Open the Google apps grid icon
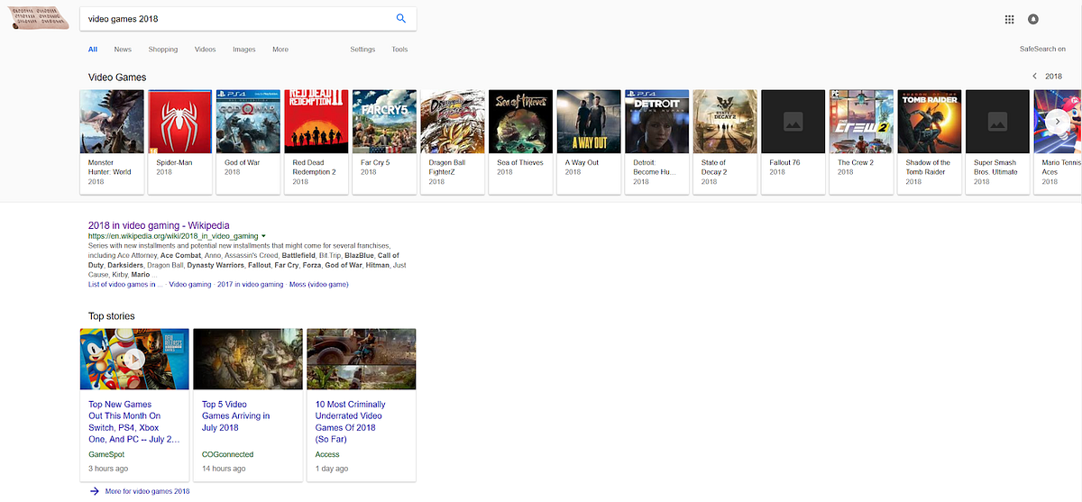The width and height of the screenshot is (1082, 502). pyautogui.click(x=1009, y=19)
